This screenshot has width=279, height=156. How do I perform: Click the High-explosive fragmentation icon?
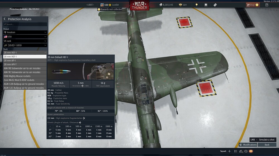[x=84, y=118]
